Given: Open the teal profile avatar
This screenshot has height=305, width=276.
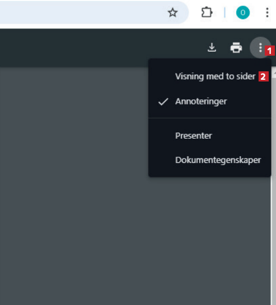Looking at the screenshot, I should (243, 13).
